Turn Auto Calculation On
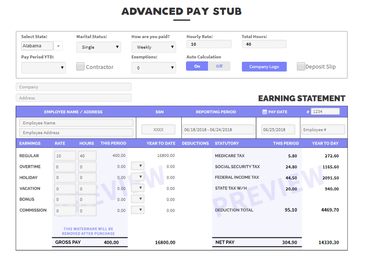Screen dimensions: 366x264 click(x=197, y=66)
